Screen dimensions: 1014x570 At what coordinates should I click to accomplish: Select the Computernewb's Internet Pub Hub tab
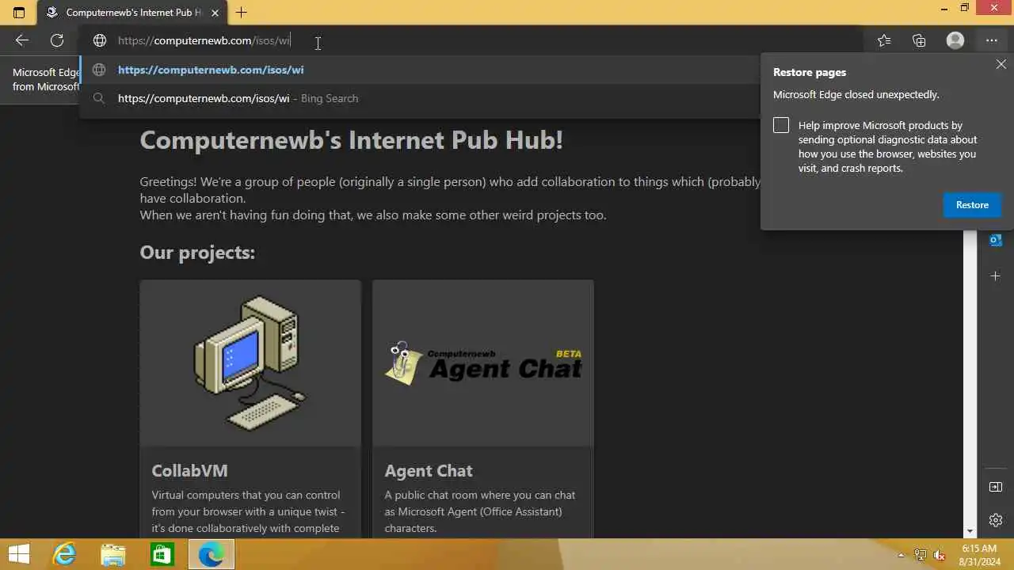point(133,13)
